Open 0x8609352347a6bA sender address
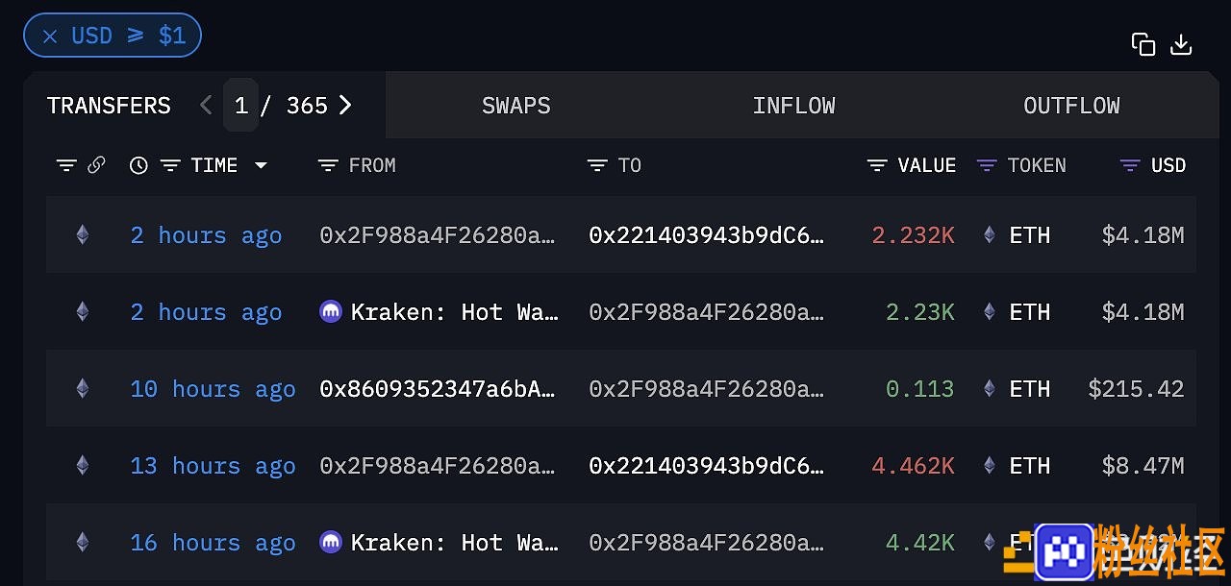This screenshot has height=586, width=1231. point(438,389)
